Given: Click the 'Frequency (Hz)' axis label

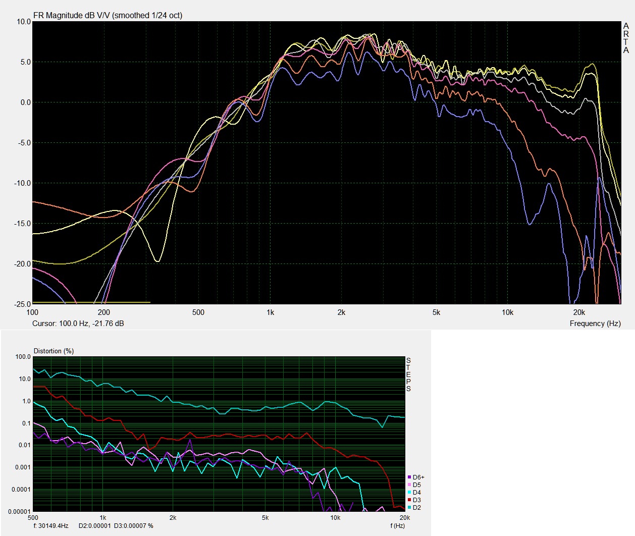Looking at the screenshot, I should 595,324.
